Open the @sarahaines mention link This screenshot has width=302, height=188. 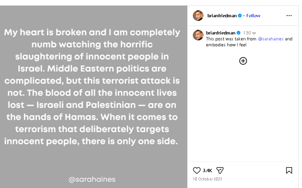271,39
